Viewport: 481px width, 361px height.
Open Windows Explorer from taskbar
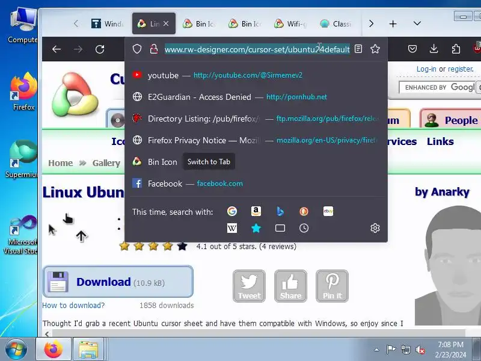88,349
